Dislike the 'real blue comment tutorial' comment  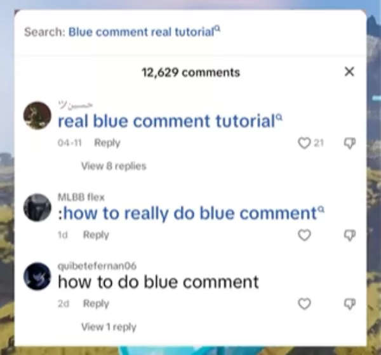tap(350, 143)
